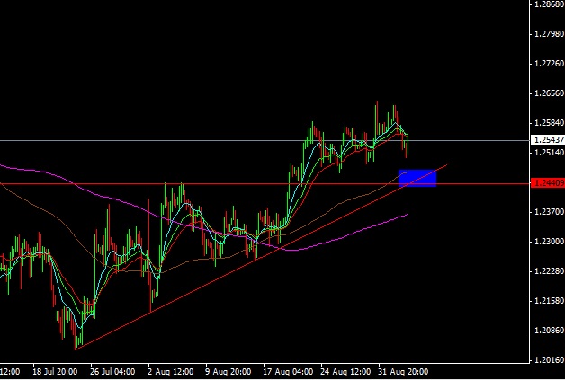Click the 17 Aug 04:00 time label
This screenshot has height=380, width=565.
click(x=288, y=371)
